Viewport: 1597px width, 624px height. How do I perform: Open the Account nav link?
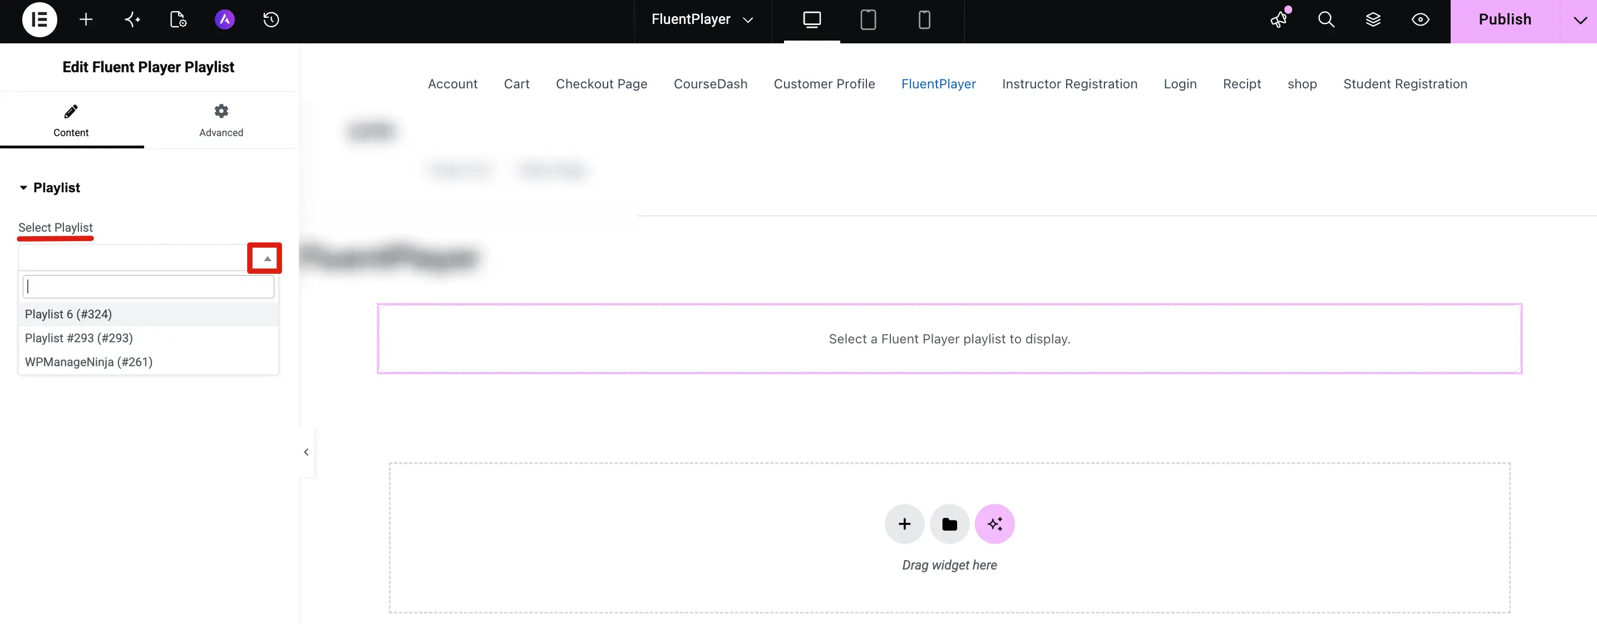tap(452, 83)
